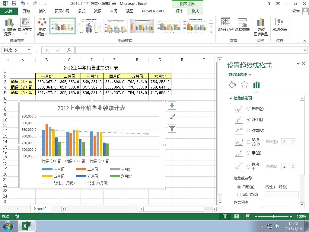Expand the chart styles gallery more button

(x=211, y=32)
